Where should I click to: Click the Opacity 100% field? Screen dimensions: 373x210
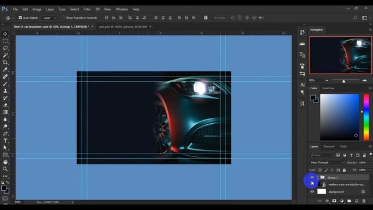click(x=363, y=163)
